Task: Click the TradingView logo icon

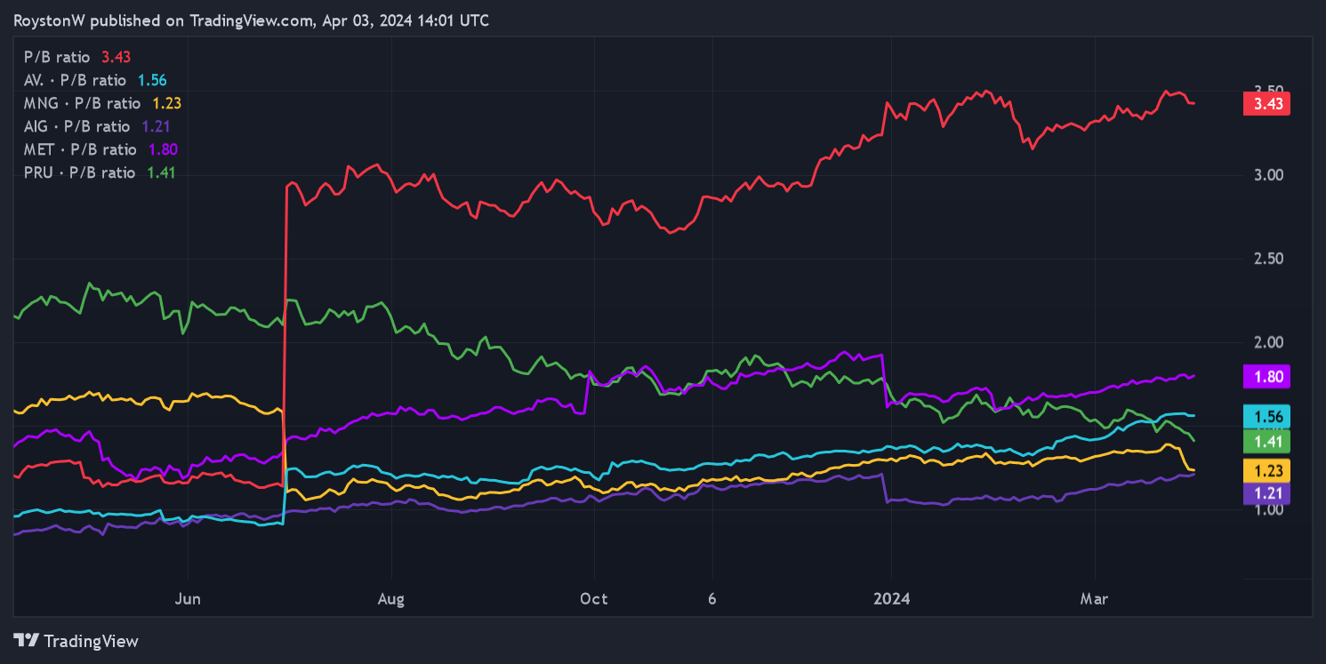Action: pyautogui.click(x=27, y=640)
